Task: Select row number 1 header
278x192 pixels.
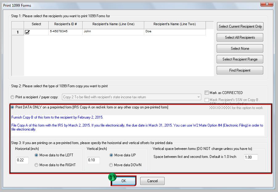Action: point(18,32)
